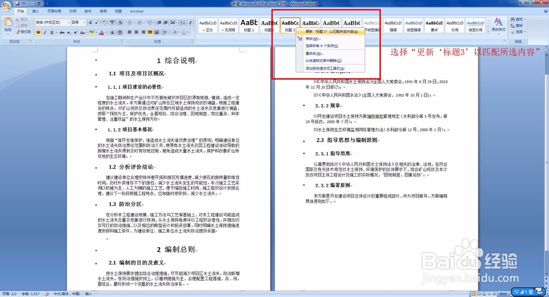
Task: Click the Cut (剪切) command
Action: pos(21,19)
